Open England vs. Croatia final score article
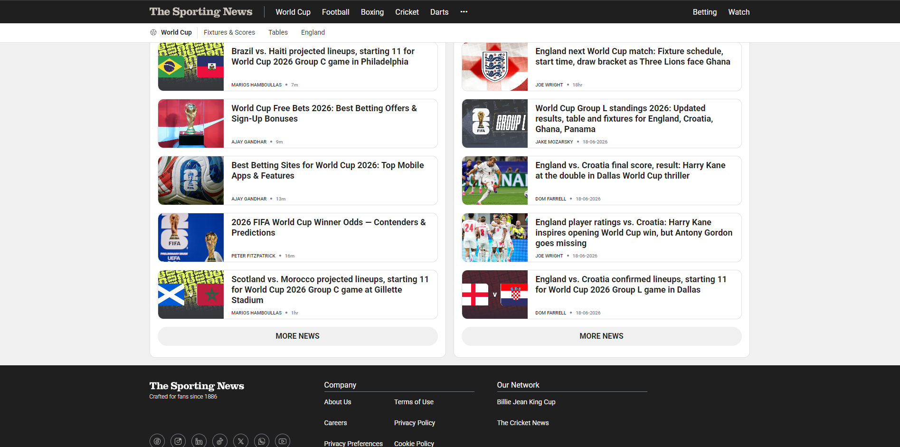 (630, 171)
